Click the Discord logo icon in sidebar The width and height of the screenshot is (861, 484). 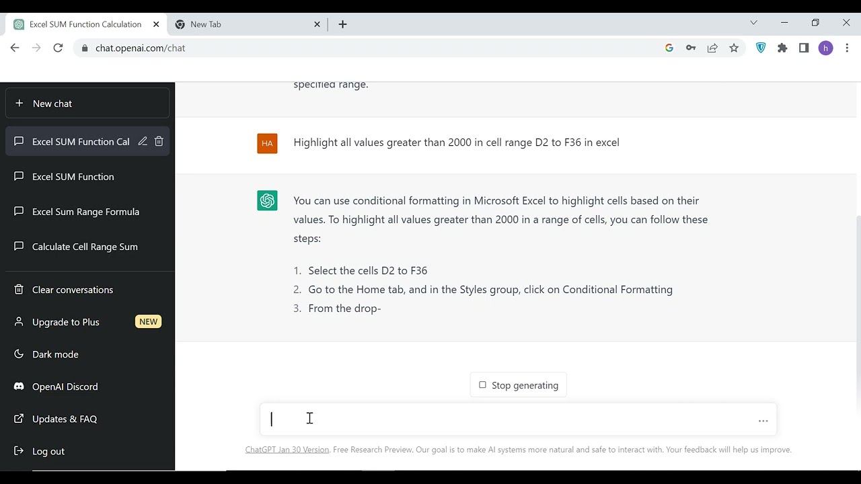(x=19, y=387)
